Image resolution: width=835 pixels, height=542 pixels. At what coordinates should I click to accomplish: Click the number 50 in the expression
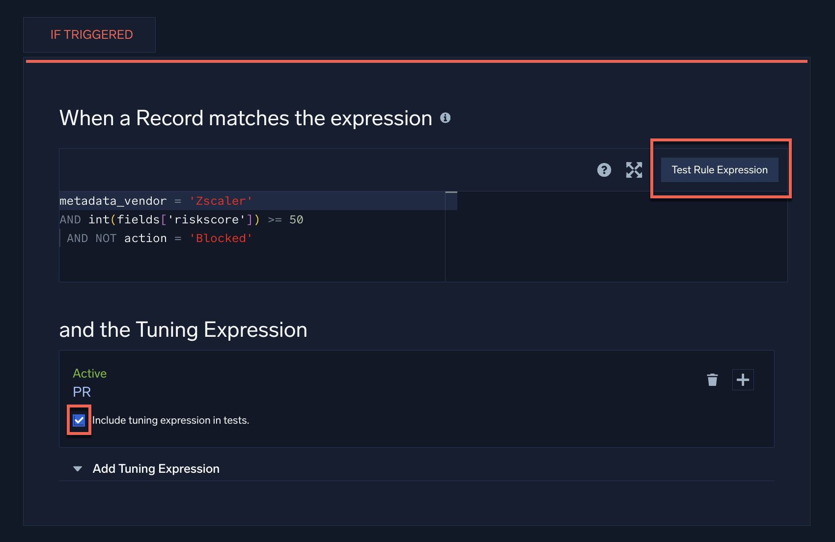pos(296,219)
